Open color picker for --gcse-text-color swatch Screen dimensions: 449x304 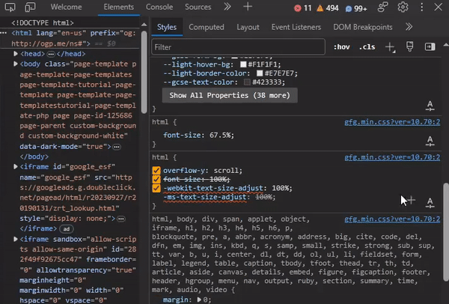(x=247, y=82)
